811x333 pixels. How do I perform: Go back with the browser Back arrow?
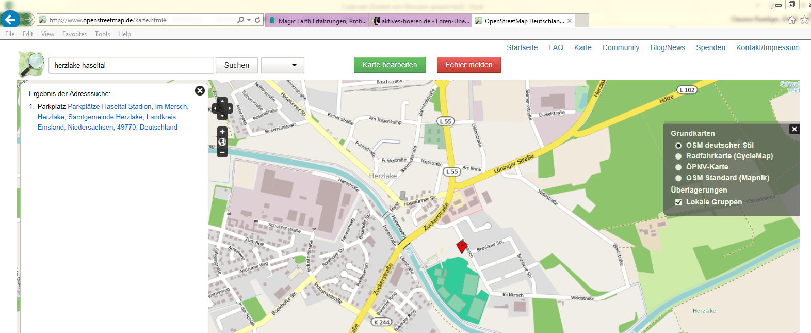(10, 20)
